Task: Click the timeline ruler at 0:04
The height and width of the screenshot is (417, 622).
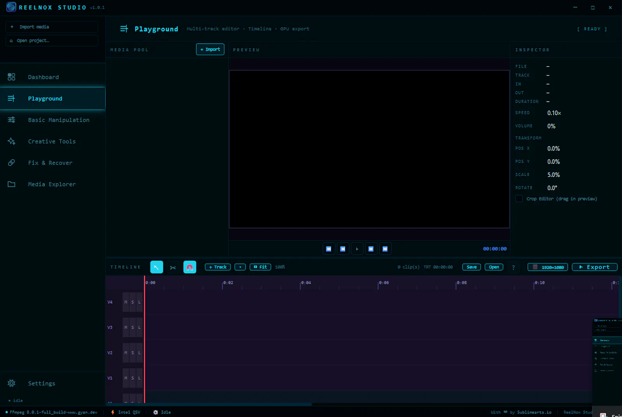Action: 306,283
